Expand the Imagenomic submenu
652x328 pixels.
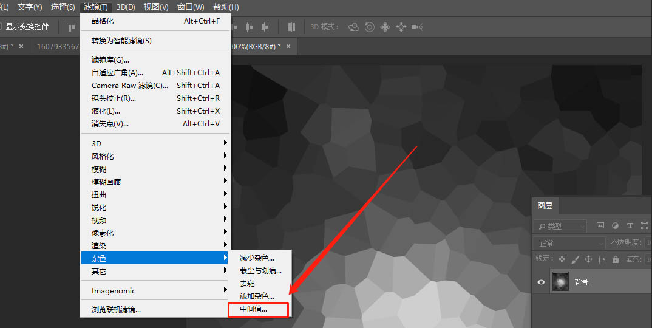(155, 290)
